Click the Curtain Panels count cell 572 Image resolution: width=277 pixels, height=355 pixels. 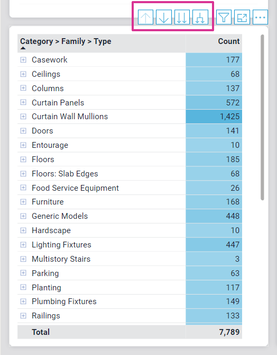214,103
